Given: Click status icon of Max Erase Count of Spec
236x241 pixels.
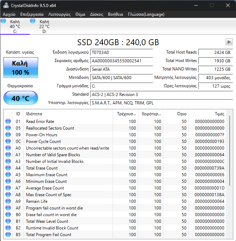Looking at the screenshot, I should (x=8, y=194).
